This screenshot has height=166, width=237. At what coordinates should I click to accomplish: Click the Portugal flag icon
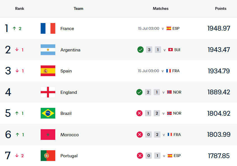pos(48,156)
